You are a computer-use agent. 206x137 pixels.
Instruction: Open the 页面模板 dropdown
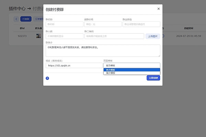[x=132, y=65]
